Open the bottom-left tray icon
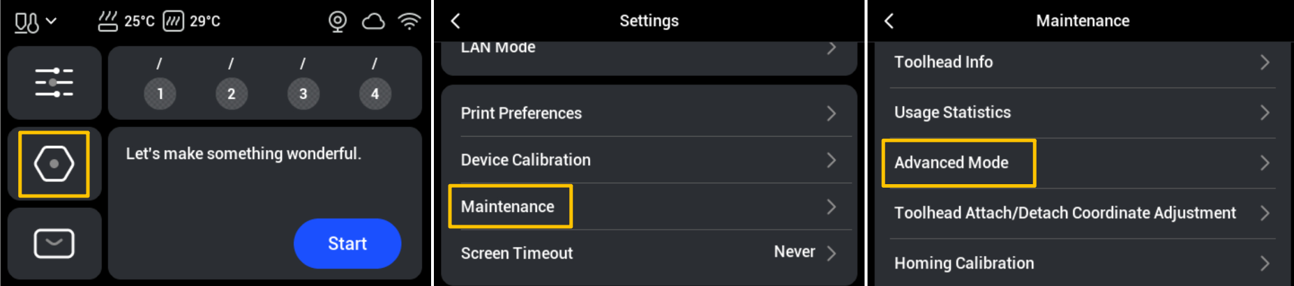 (54, 243)
